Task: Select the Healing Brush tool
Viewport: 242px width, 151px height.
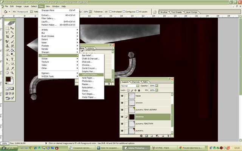Action: pyautogui.click(x=7, y=42)
